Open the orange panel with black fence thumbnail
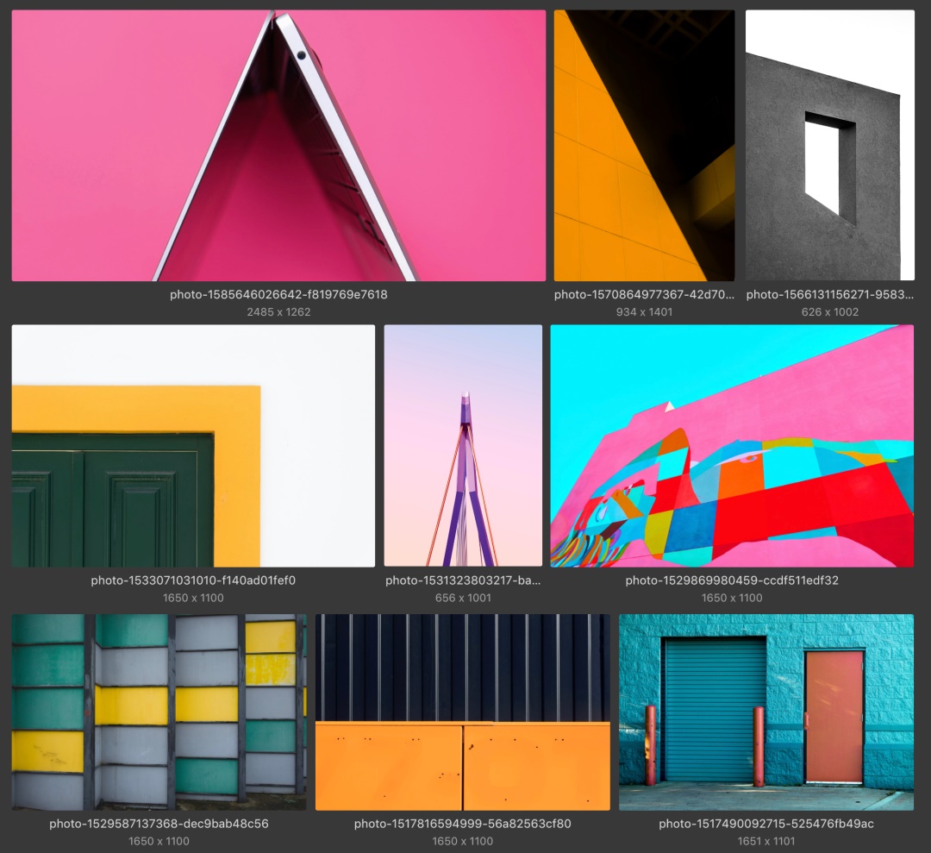 [x=463, y=712]
